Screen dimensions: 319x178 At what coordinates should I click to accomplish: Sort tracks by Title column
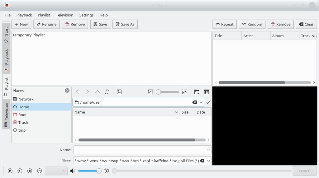tap(227, 36)
